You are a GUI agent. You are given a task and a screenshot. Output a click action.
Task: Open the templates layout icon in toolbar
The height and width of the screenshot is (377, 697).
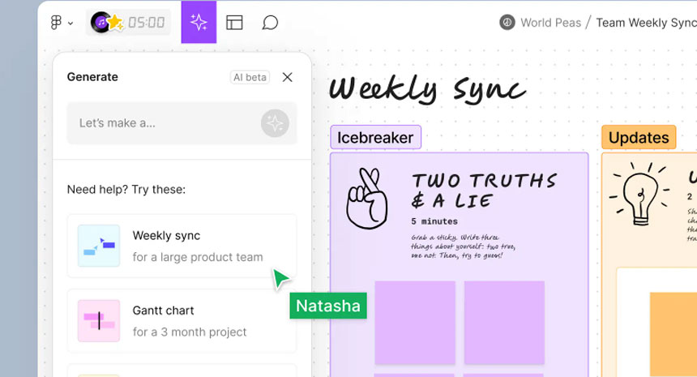[234, 23]
